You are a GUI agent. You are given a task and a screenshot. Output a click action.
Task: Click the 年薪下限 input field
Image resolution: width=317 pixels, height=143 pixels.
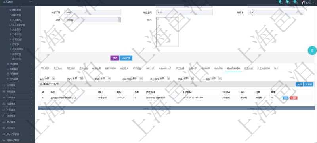[93, 13]
